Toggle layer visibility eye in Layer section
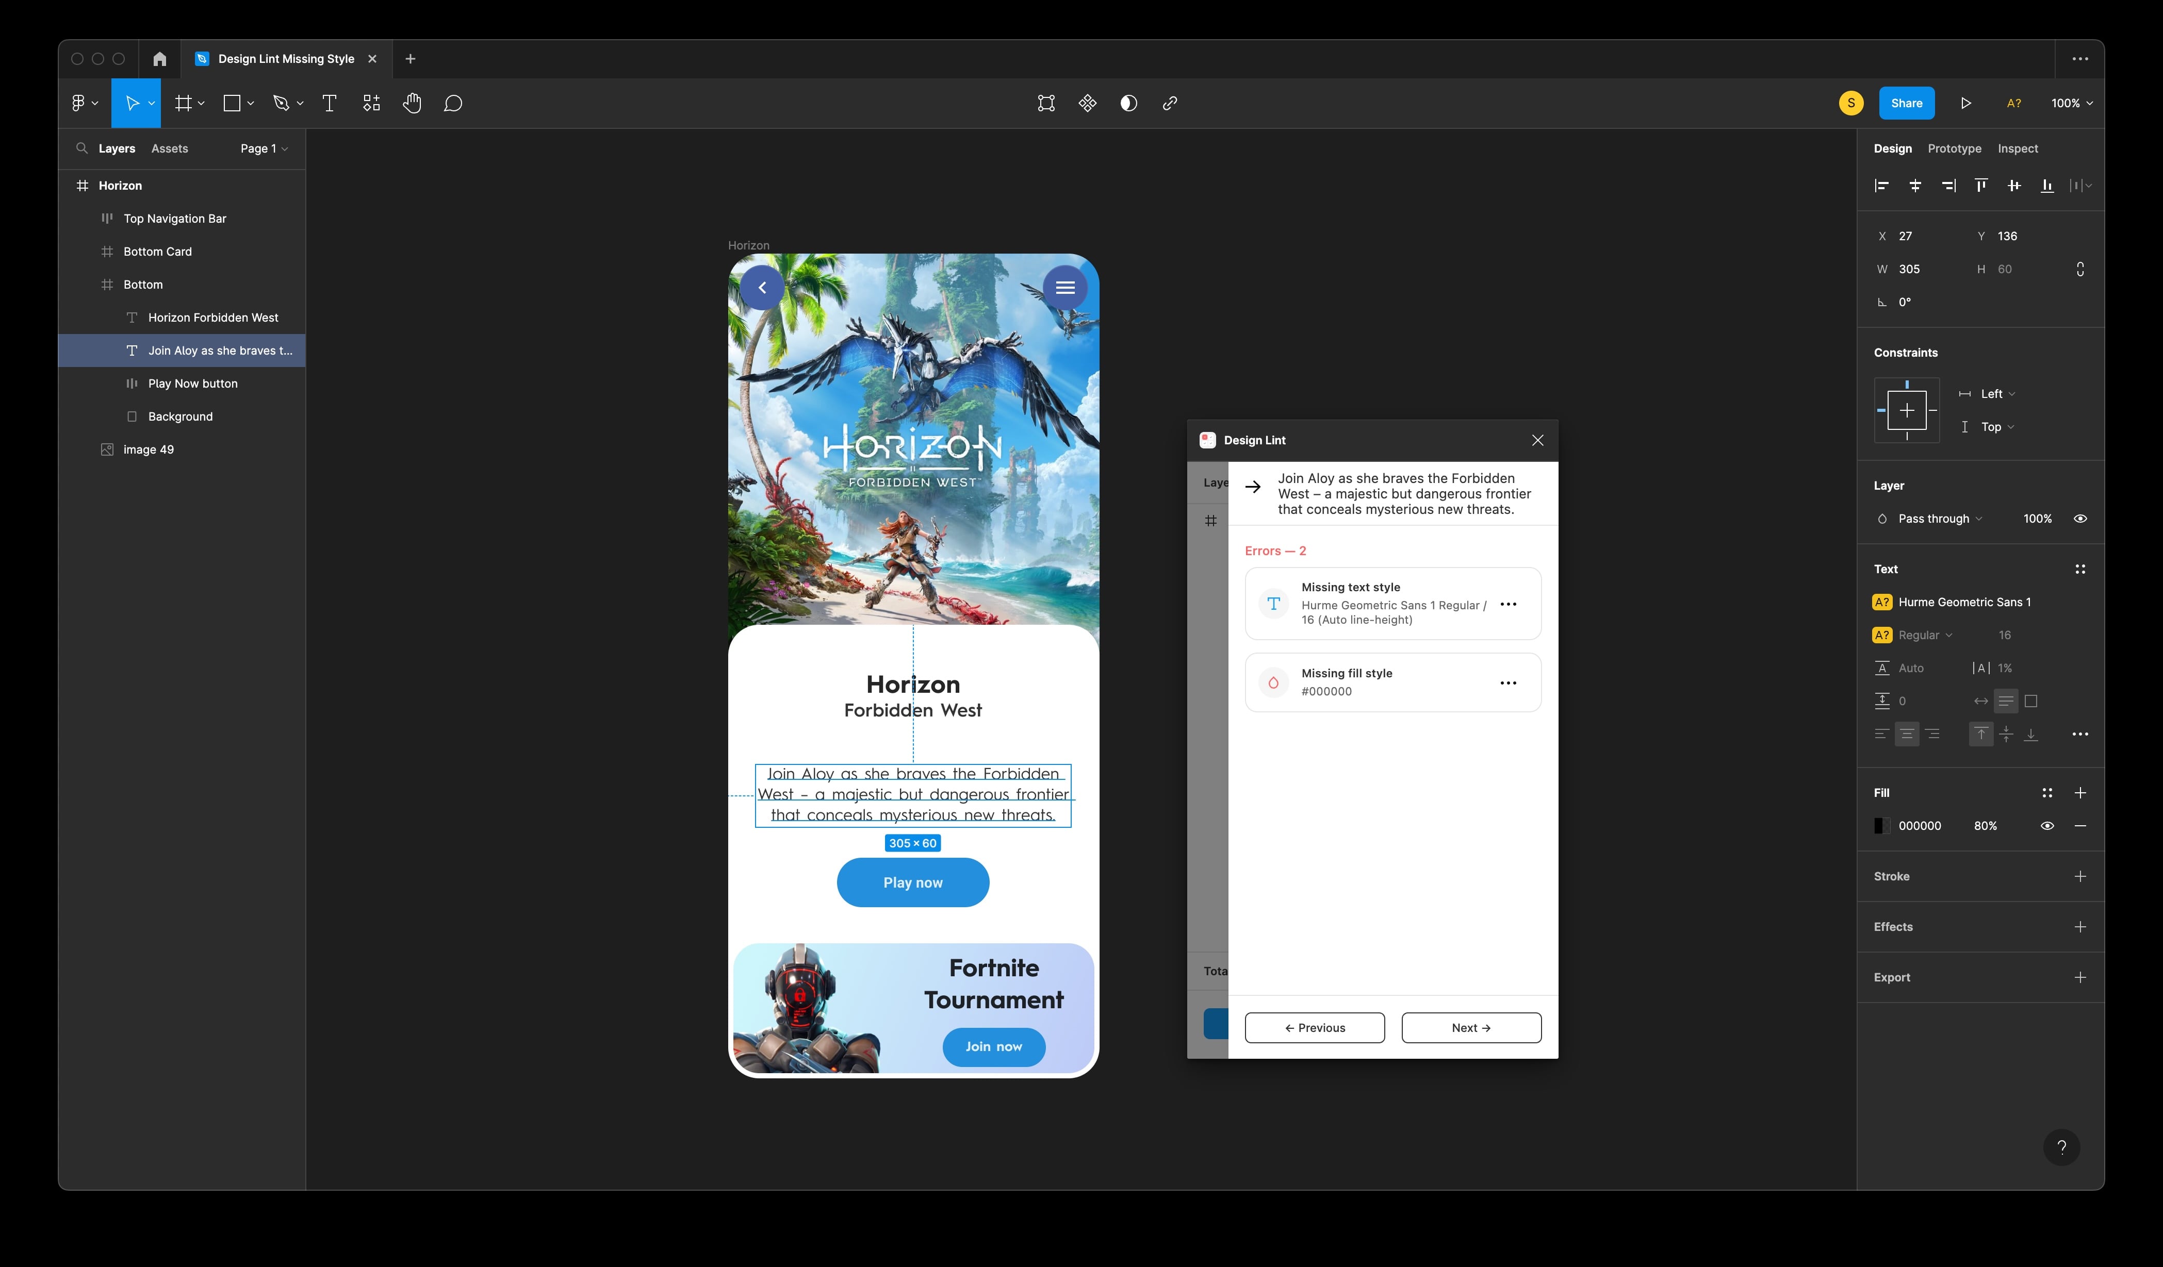This screenshot has width=2163, height=1267. click(2080, 518)
